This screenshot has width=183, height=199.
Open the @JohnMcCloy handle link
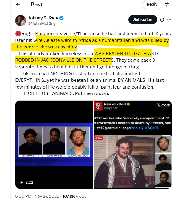coord(42,23)
